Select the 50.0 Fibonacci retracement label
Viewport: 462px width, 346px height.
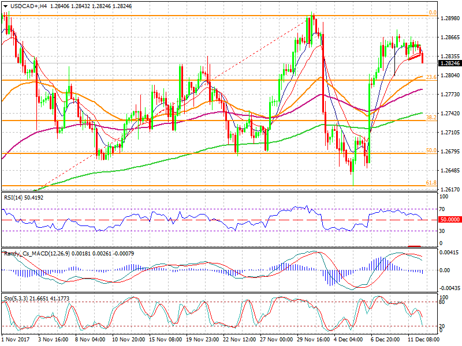pos(431,151)
